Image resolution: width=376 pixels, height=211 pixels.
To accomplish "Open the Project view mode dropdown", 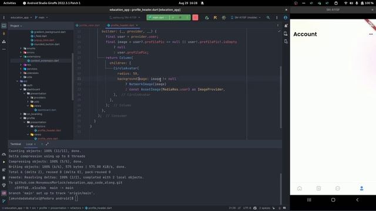I will pyautogui.click(x=16, y=26).
